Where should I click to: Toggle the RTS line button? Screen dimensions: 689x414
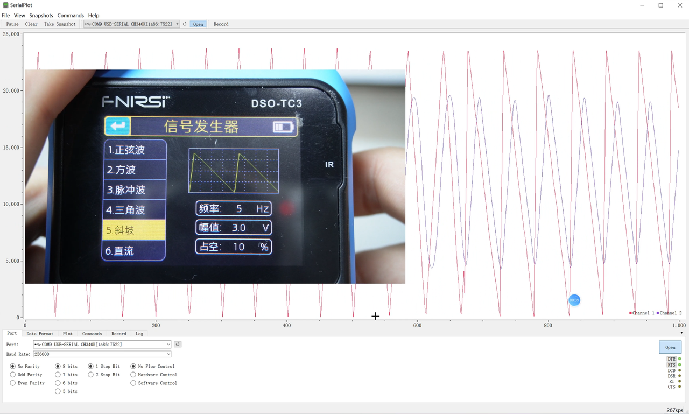click(x=671, y=365)
